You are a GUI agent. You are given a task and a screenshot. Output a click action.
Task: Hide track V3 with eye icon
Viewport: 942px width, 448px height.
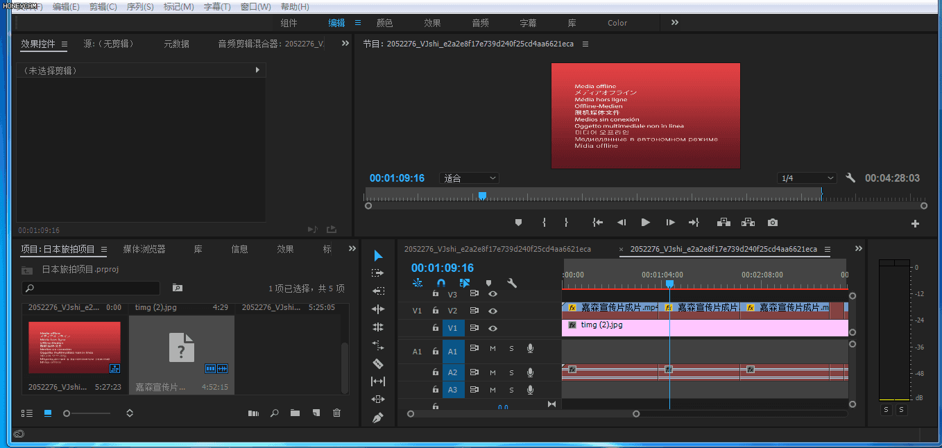(x=493, y=293)
